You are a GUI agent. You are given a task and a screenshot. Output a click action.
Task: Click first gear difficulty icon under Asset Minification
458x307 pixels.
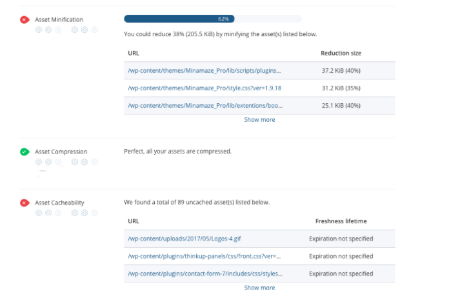pyautogui.click(x=75, y=30)
